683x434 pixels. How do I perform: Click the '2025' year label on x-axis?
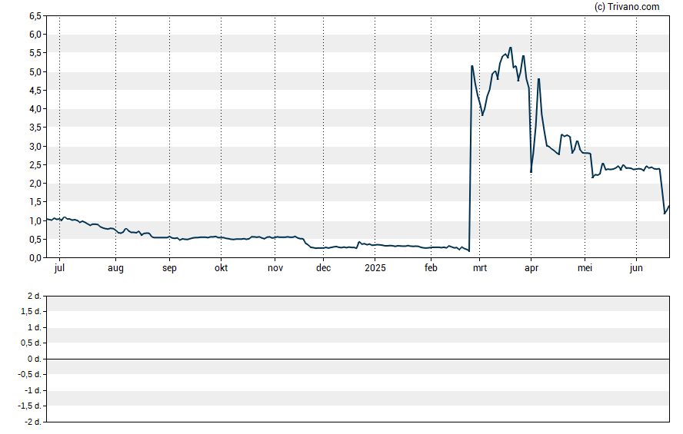pyautogui.click(x=375, y=268)
